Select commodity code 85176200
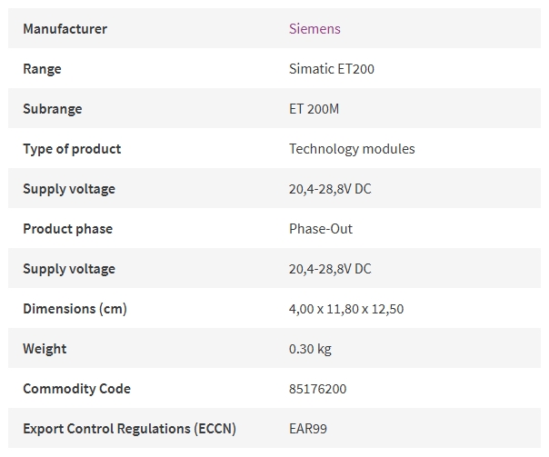549x457 pixels. [x=317, y=389]
